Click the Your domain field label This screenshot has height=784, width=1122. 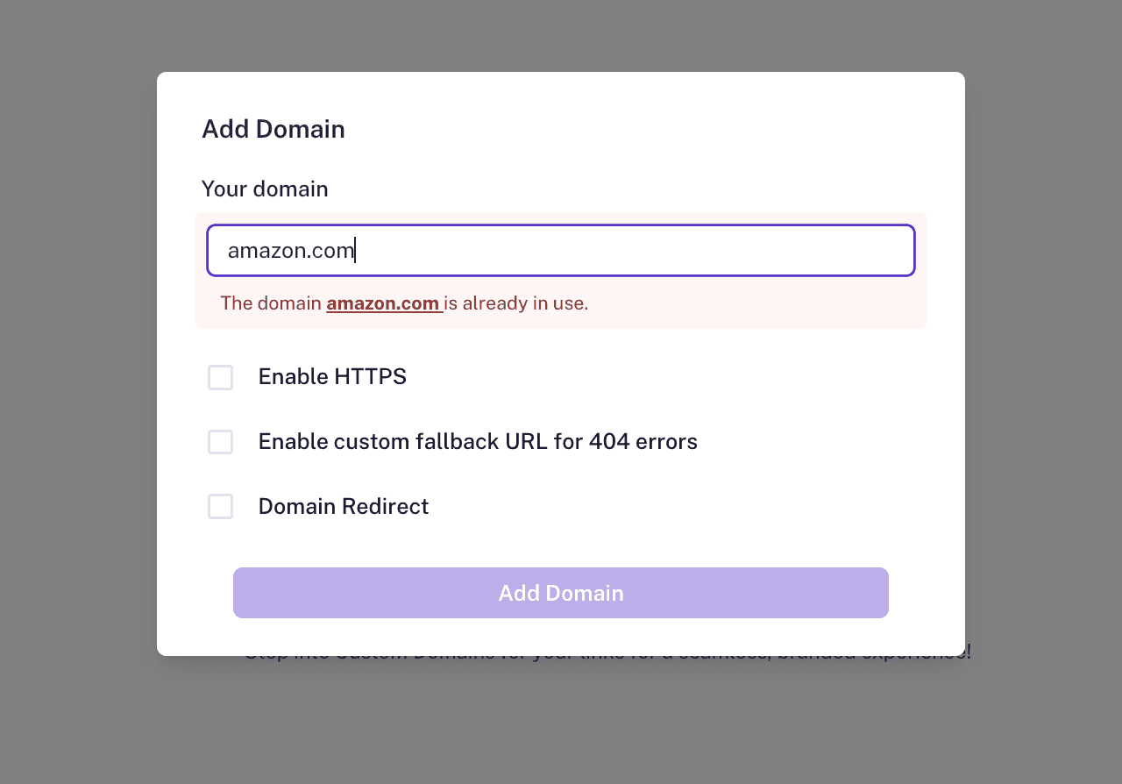(265, 189)
